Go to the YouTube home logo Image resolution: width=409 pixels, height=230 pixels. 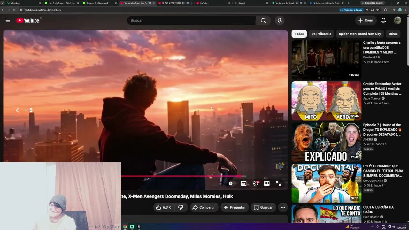click(x=28, y=20)
